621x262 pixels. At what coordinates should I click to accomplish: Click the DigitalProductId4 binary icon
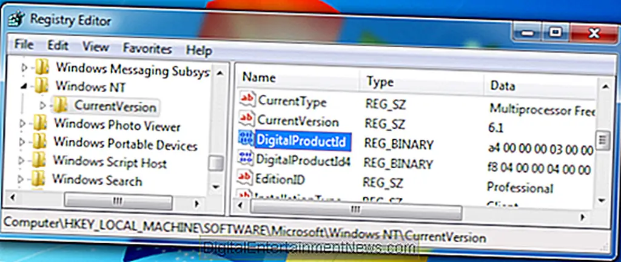pyautogui.click(x=246, y=160)
